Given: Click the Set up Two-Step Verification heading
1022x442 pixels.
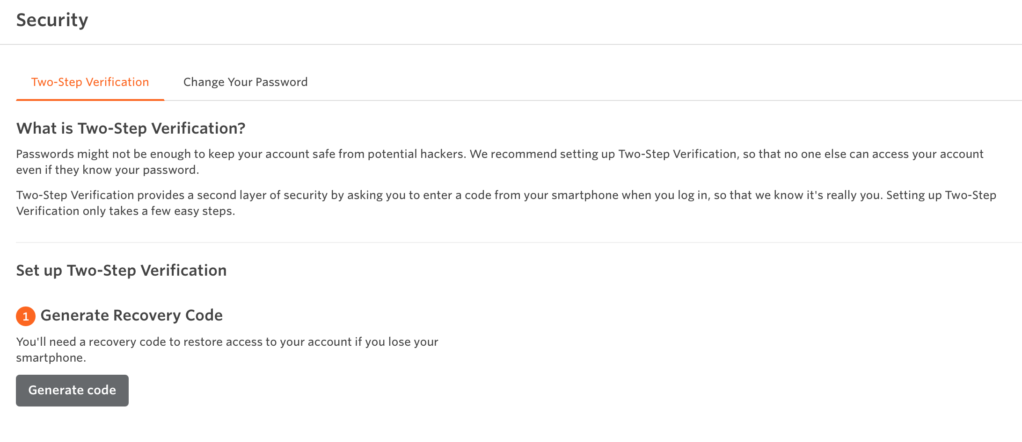Looking at the screenshot, I should click(x=121, y=270).
